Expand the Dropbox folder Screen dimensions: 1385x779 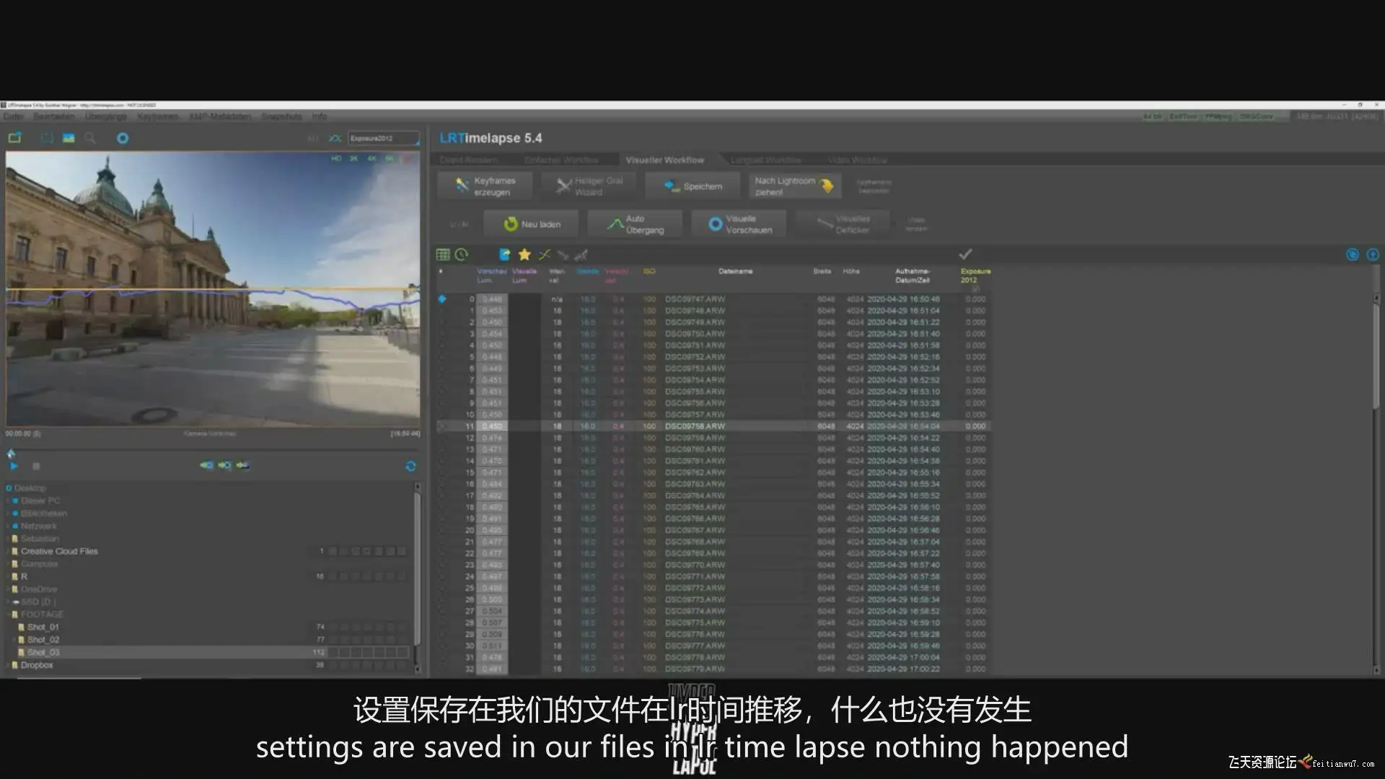[9, 665]
